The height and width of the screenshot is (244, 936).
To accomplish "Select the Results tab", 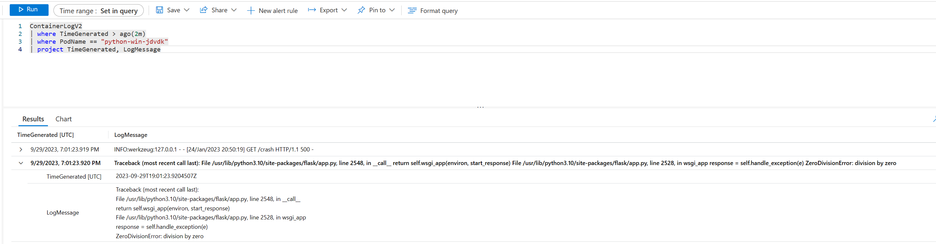I will (33, 119).
